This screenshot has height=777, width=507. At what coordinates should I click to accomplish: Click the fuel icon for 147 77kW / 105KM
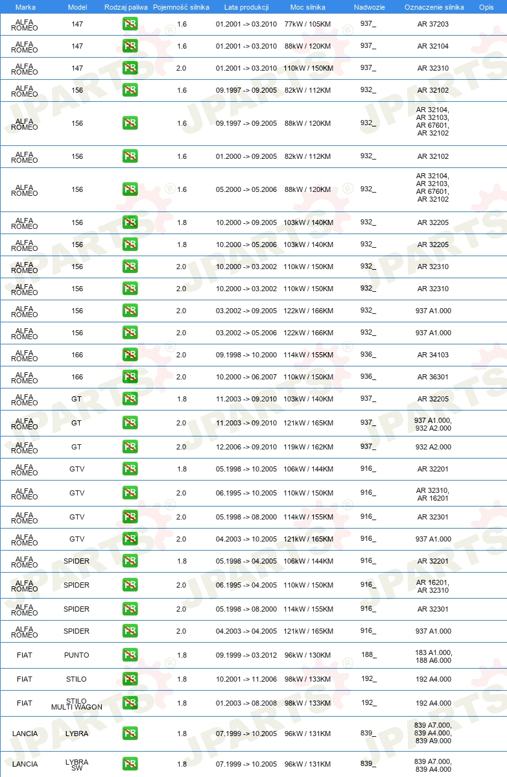tap(130, 24)
